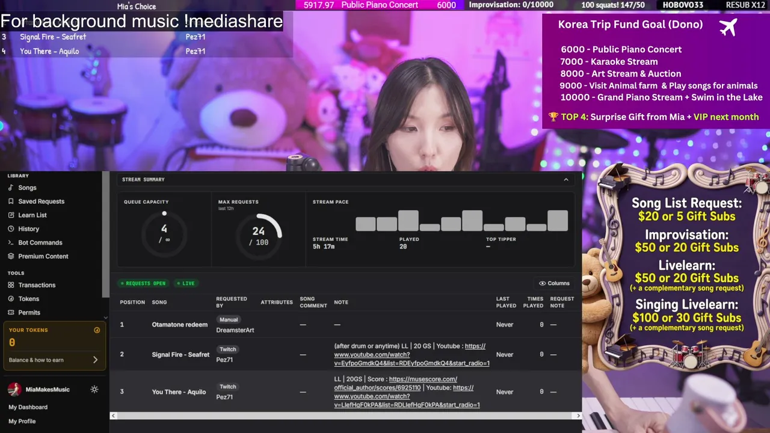Click the Live status badge

tap(186, 283)
